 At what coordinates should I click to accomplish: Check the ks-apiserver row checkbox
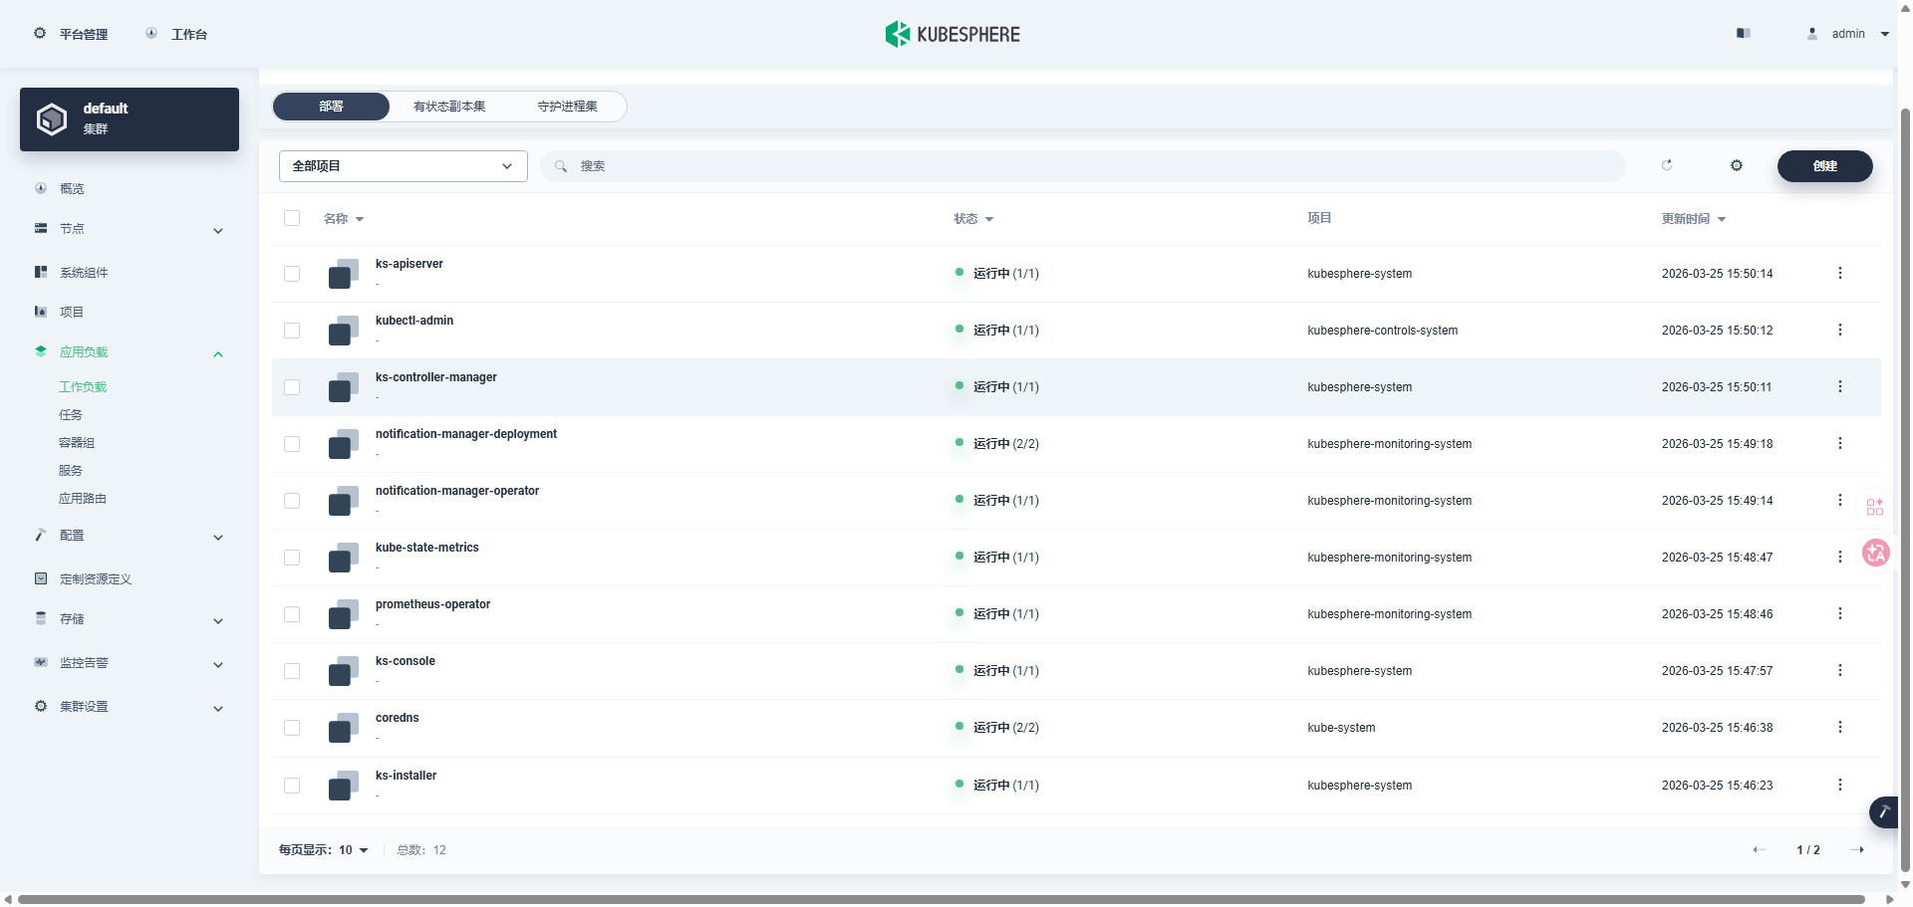point(292,274)
